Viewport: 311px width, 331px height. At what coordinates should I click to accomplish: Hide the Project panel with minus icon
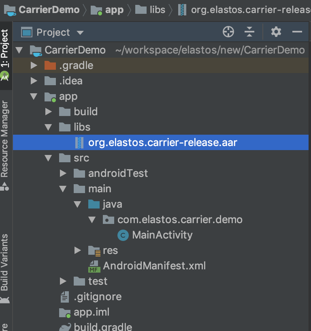(x=297, y=32)
